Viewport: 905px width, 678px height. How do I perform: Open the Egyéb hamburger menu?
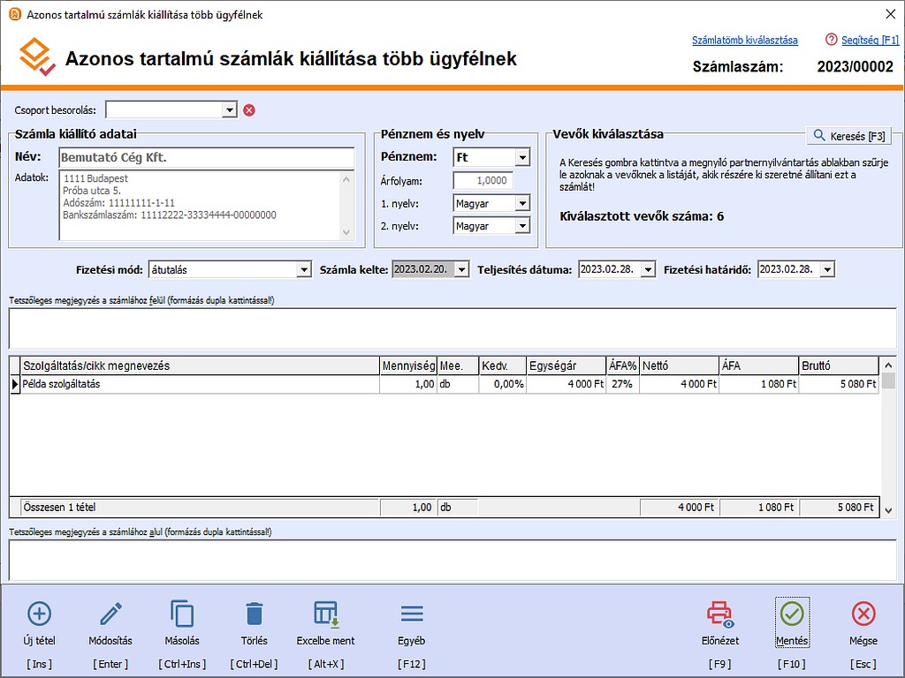point(412,614)
